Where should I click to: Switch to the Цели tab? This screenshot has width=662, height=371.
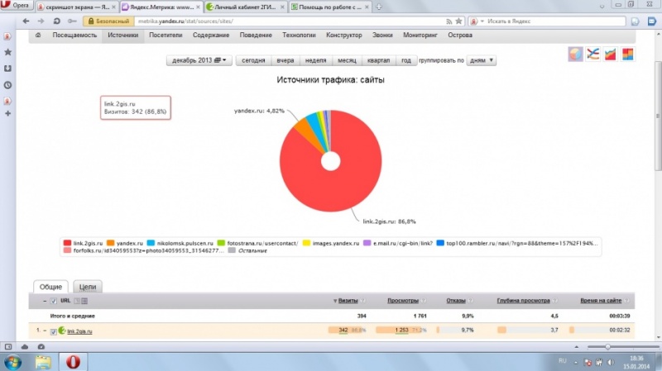[88, 287]
